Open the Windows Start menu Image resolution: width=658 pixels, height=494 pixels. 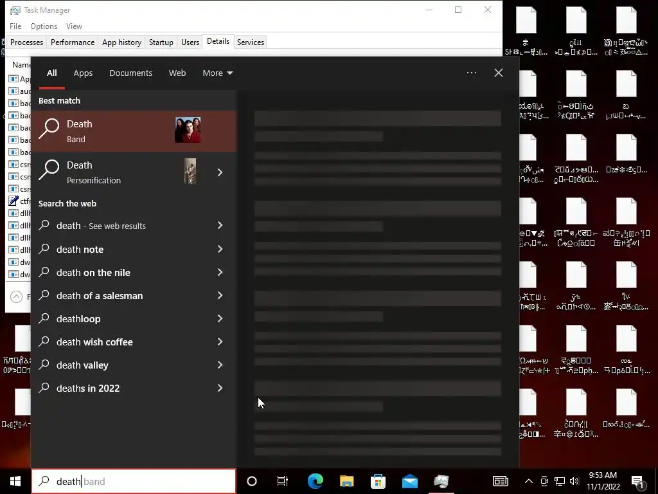pos(15,481)
